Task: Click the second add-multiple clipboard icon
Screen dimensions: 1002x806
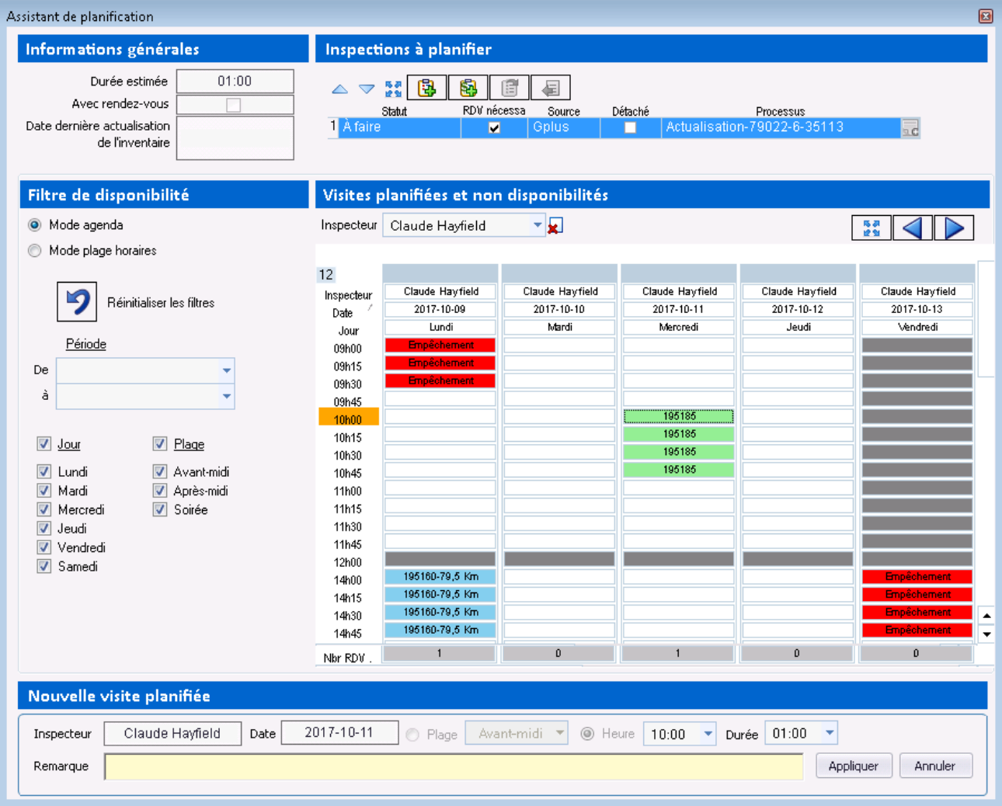Action: (468, 88)
